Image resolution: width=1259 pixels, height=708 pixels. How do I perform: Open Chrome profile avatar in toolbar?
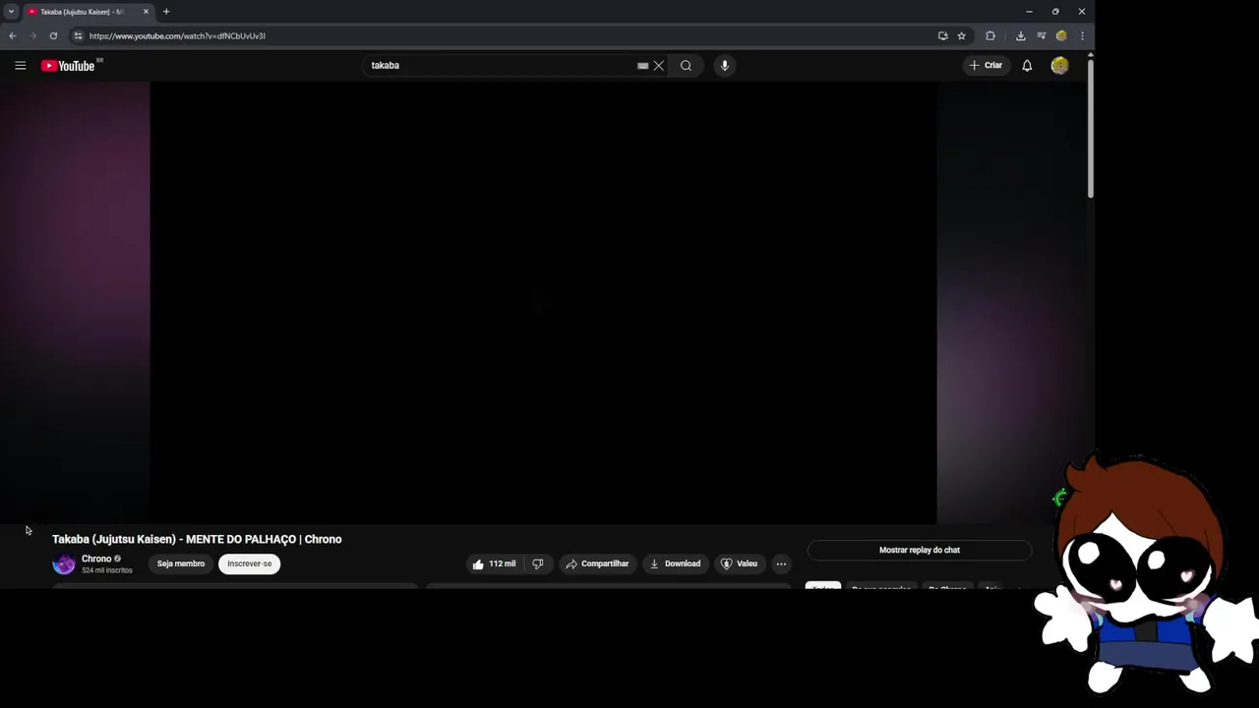(x=1061, y=36)
